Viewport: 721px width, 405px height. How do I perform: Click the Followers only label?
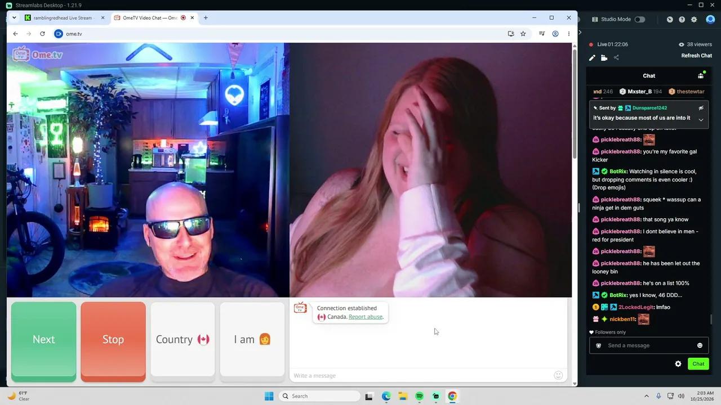tap(610, 332)
